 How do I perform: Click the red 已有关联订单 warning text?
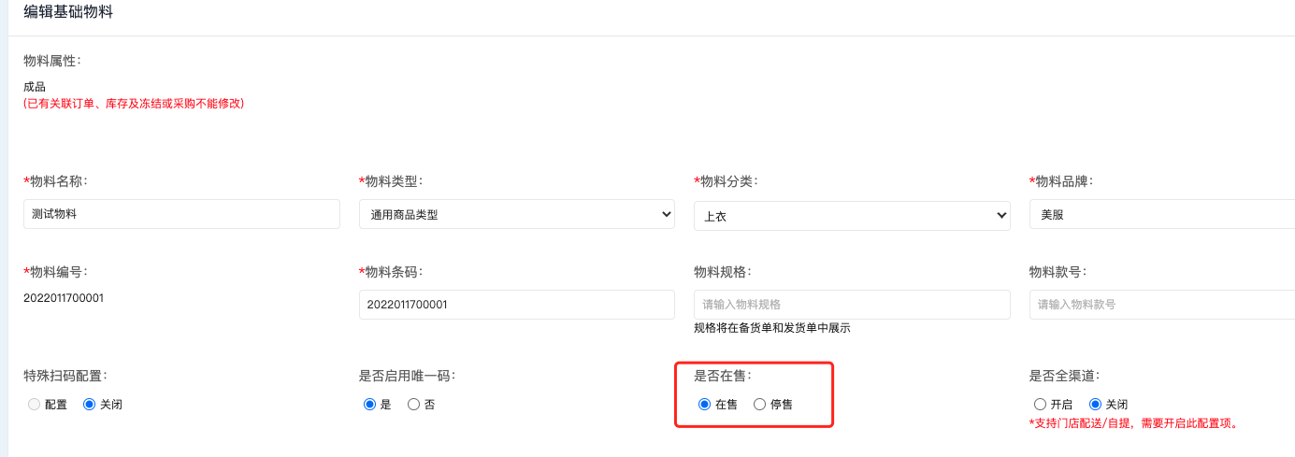coord(134,104)
